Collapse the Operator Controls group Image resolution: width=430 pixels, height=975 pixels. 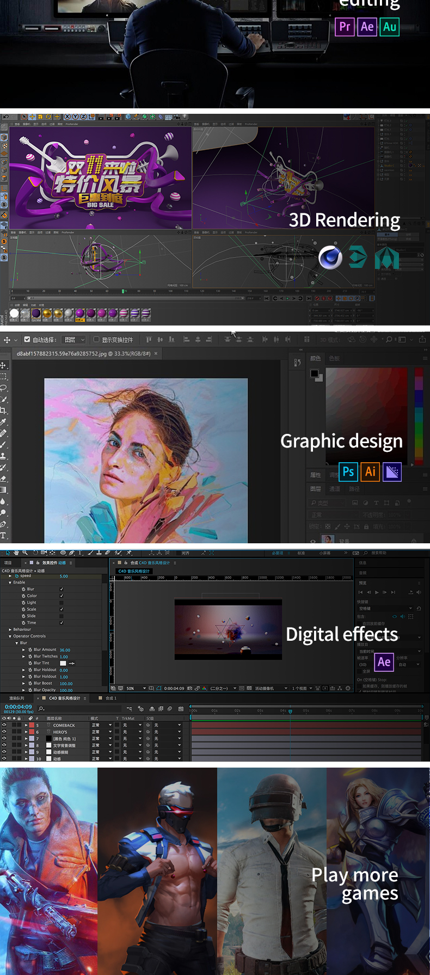10,636
